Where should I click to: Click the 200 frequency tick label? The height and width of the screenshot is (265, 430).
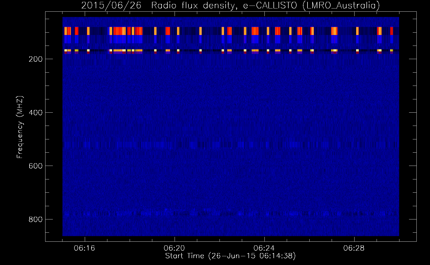36,59
